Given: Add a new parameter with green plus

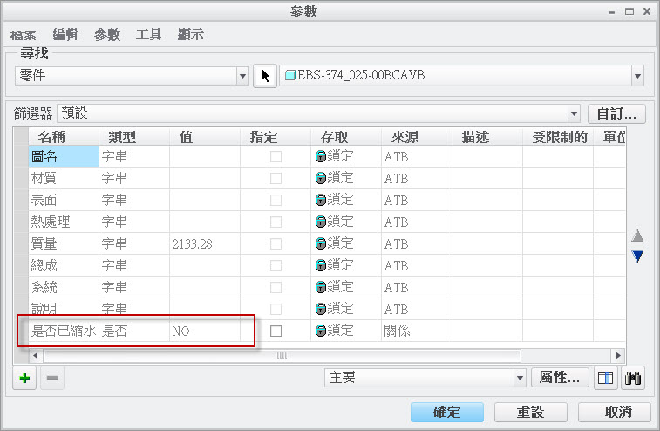Looking at the screenshot, I should 24,378.
